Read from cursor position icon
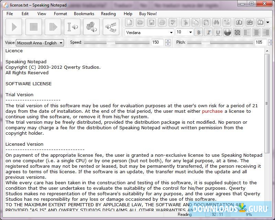 (72, 27)
